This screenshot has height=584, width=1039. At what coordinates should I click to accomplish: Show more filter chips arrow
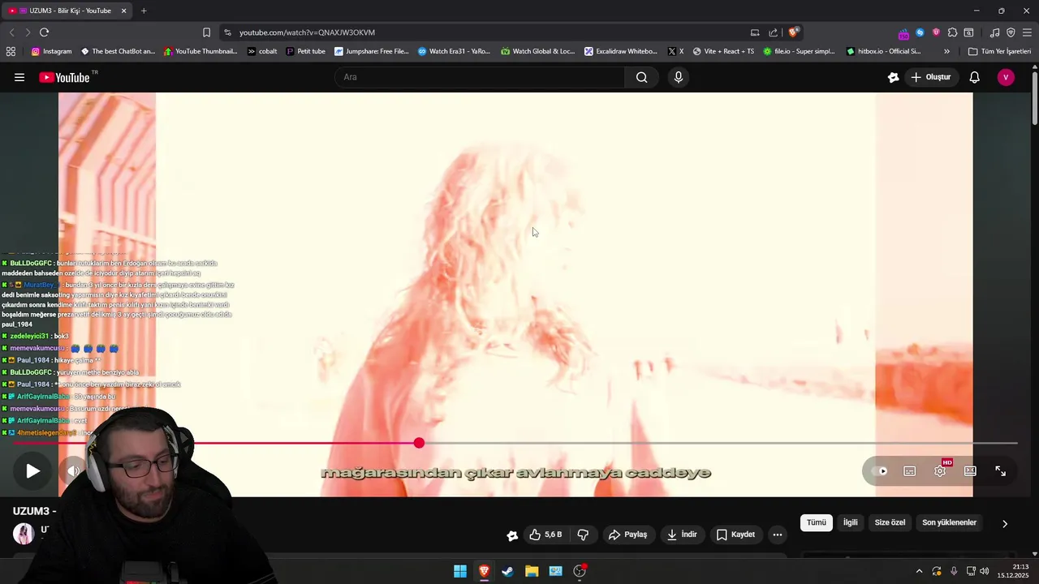click(1005, 523)
